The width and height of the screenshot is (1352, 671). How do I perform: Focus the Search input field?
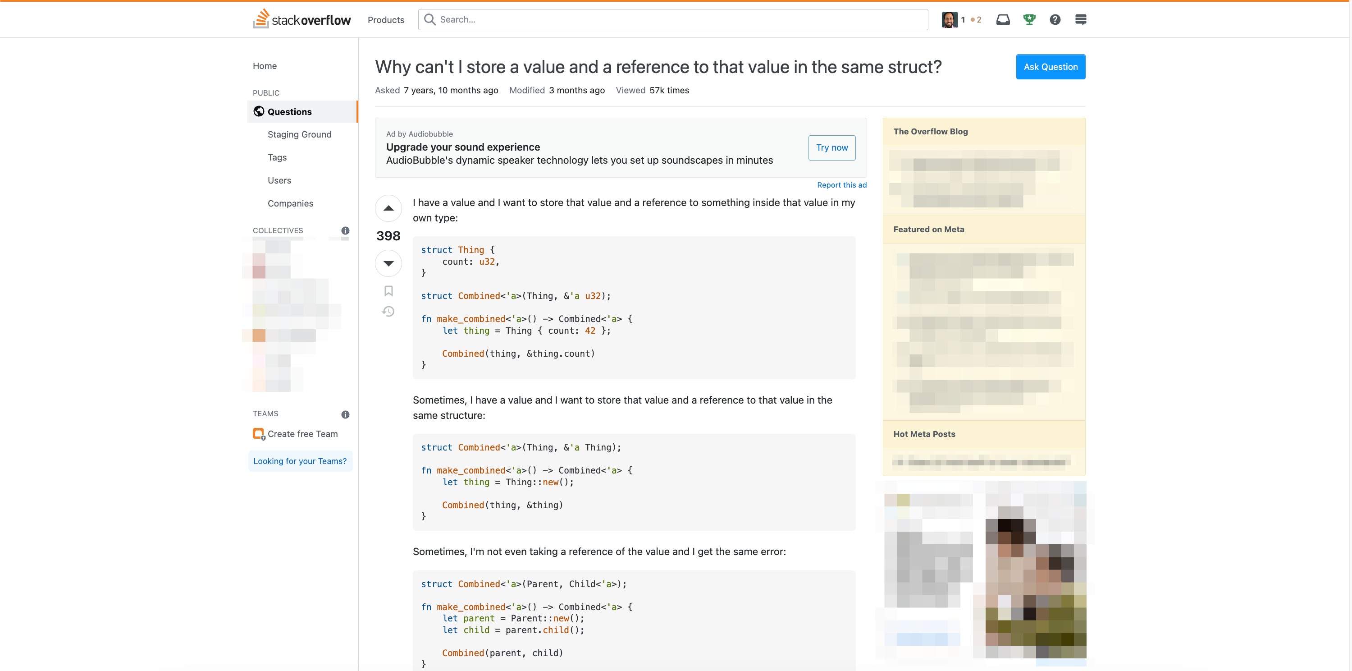pyautogui.click(x=673, y=19)
